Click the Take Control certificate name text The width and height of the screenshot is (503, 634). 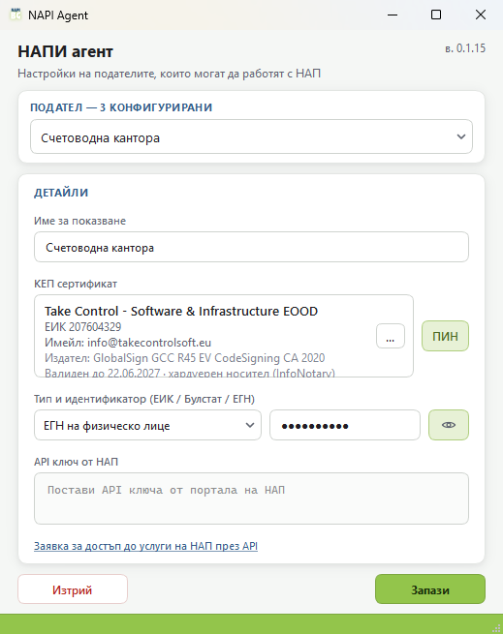[181, 312]
